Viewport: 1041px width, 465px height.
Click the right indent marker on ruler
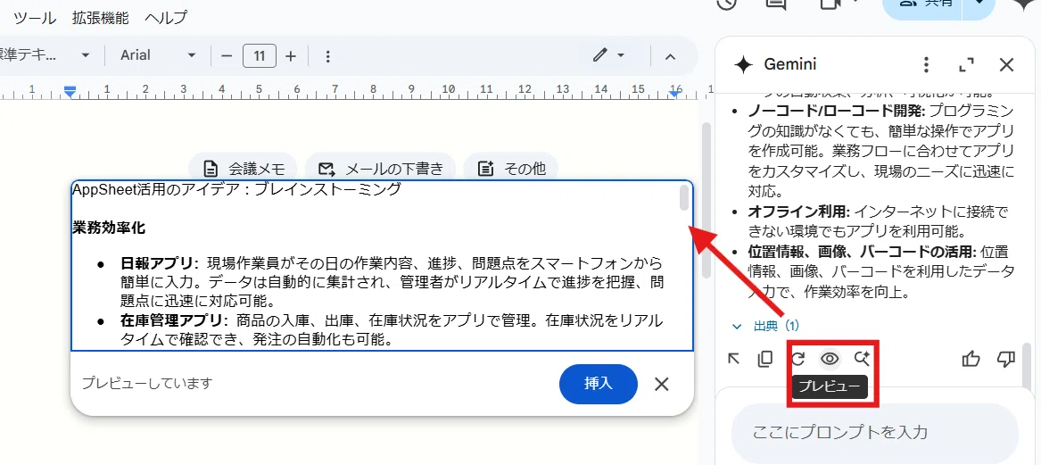(675, 92)
